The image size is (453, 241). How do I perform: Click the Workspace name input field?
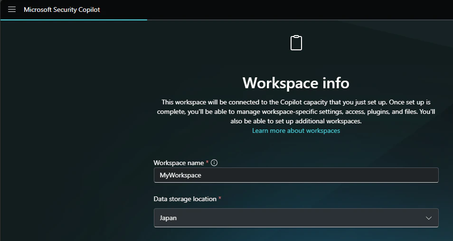pos(296,175)
